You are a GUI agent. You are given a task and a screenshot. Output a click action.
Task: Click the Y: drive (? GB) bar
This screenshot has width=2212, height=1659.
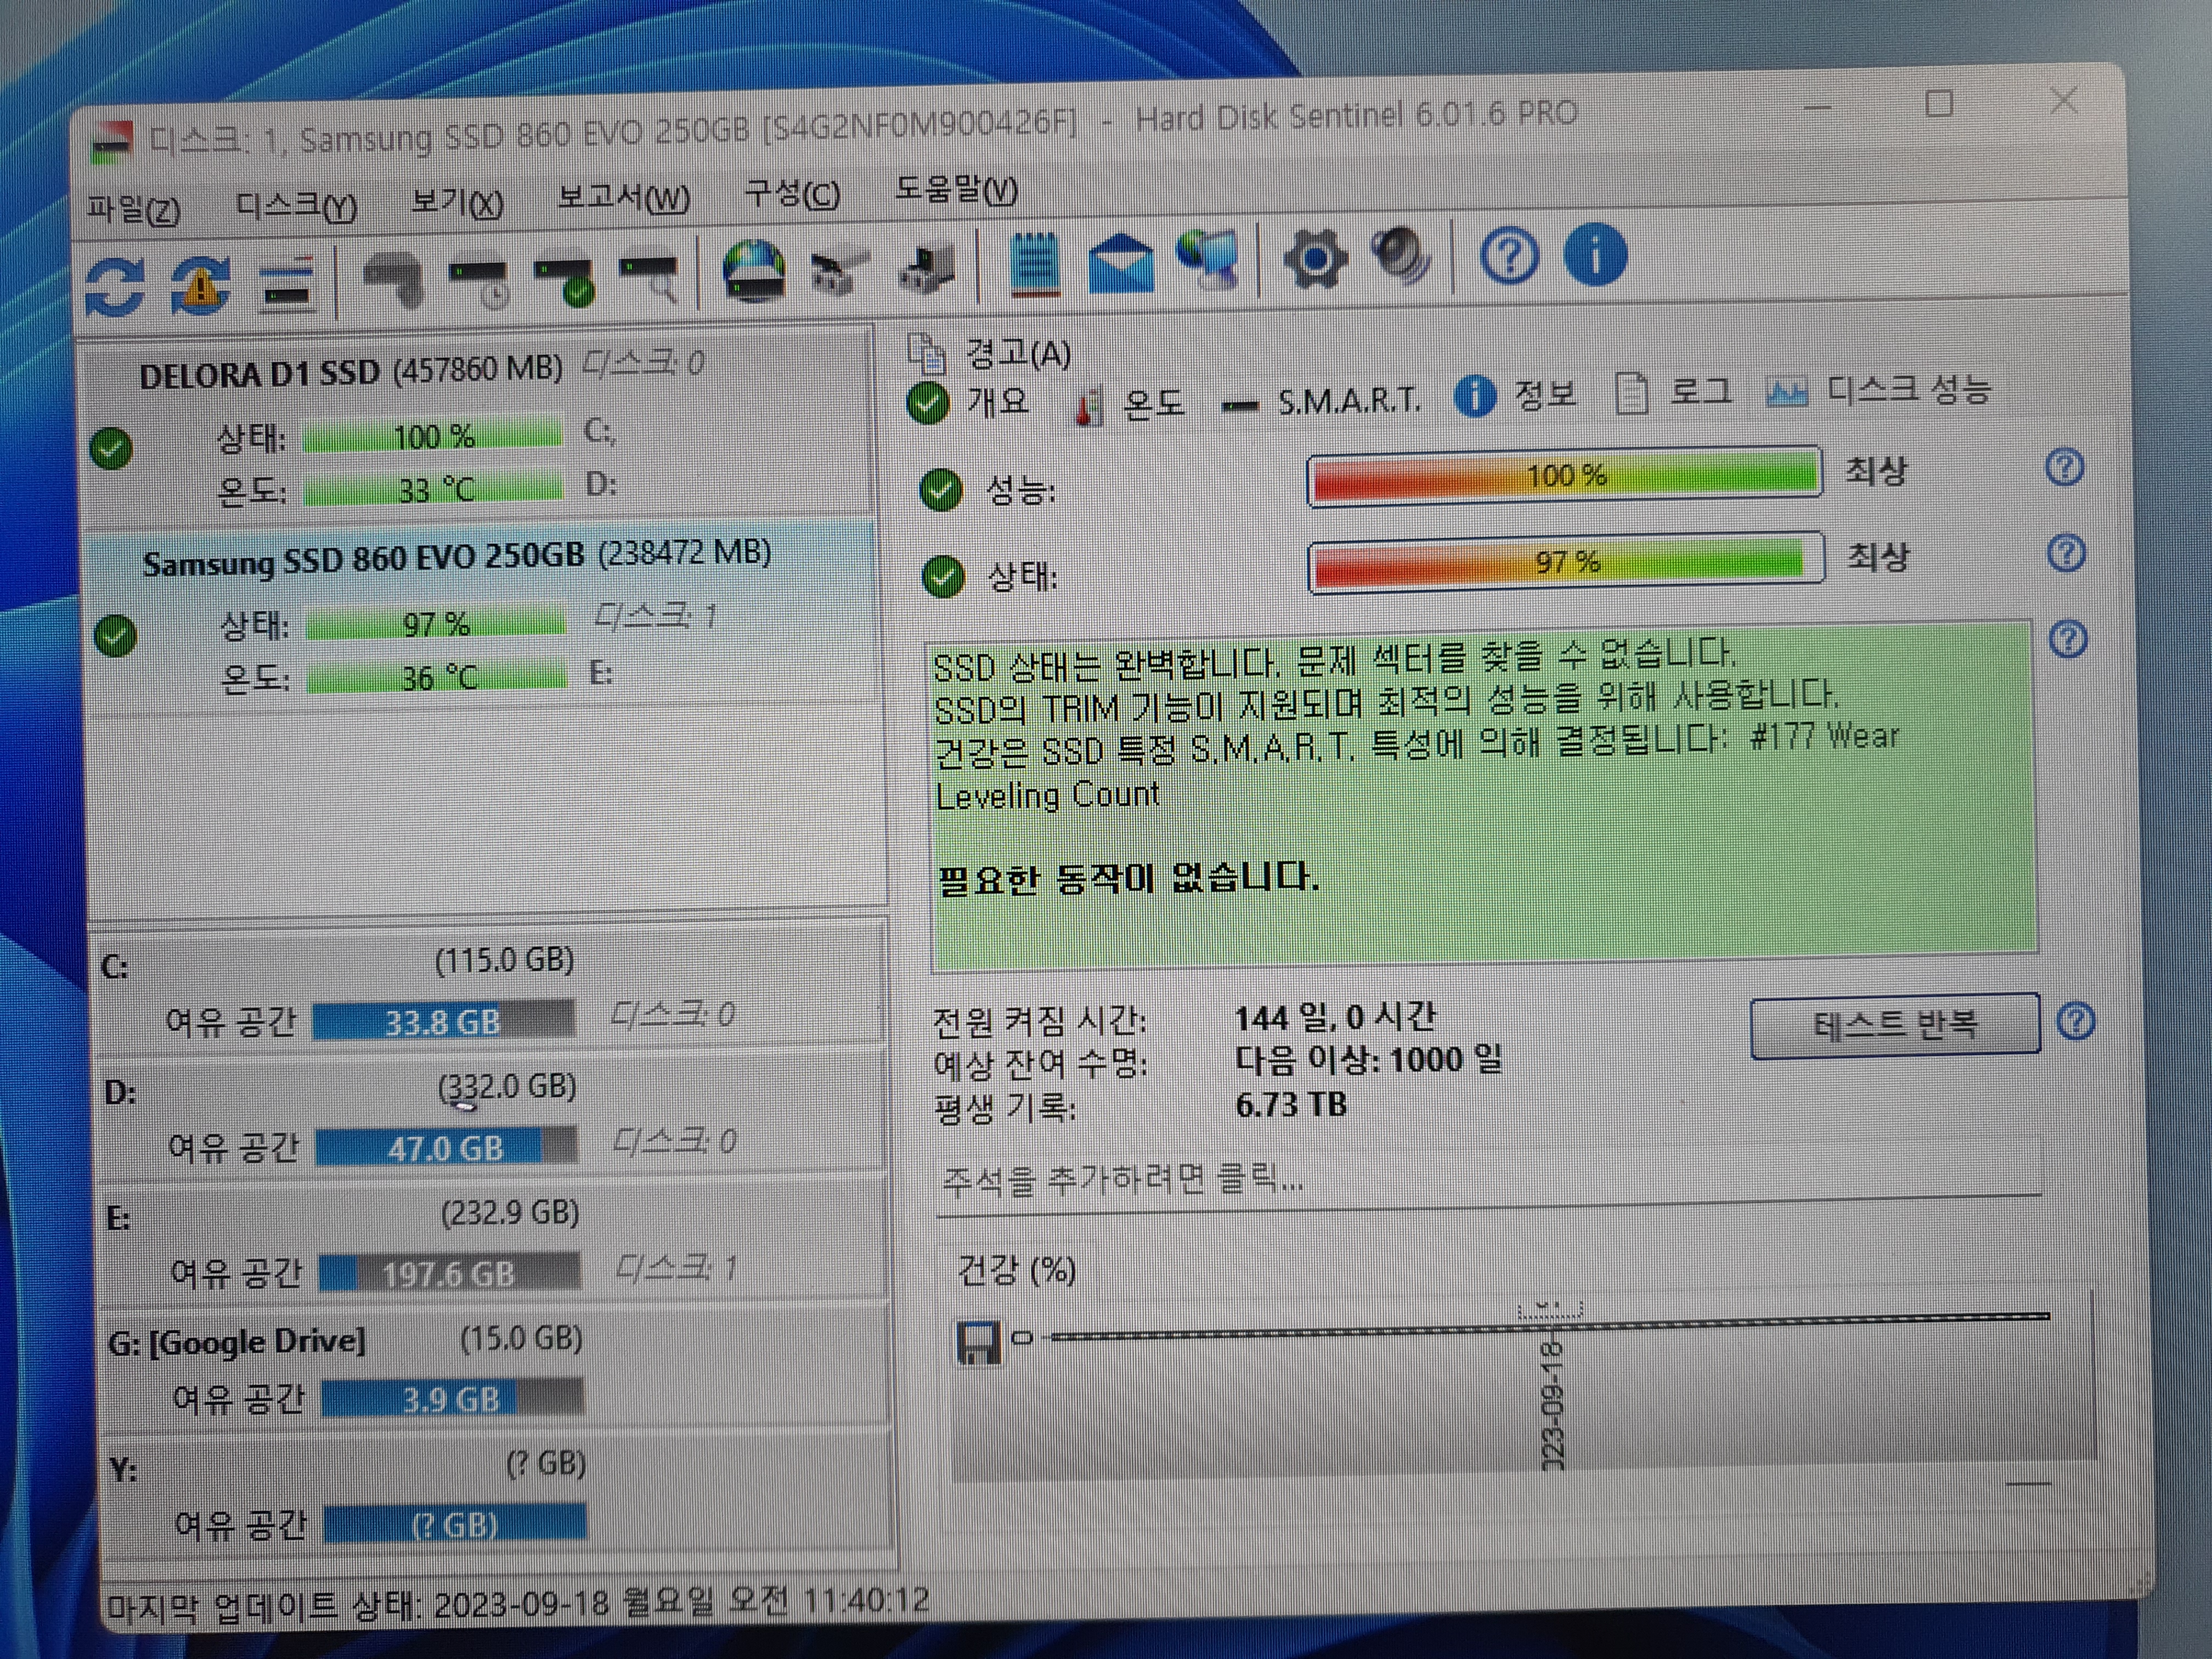(x=455, y=1524)
